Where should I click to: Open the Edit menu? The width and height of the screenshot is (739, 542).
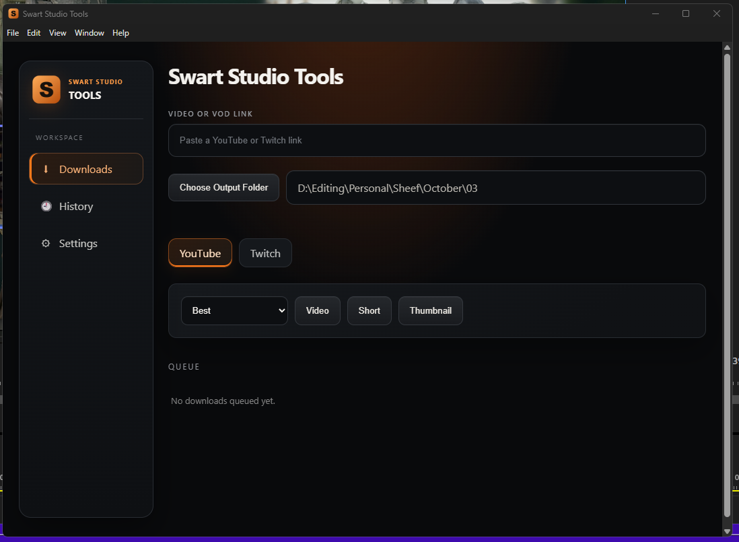(34, 32)
